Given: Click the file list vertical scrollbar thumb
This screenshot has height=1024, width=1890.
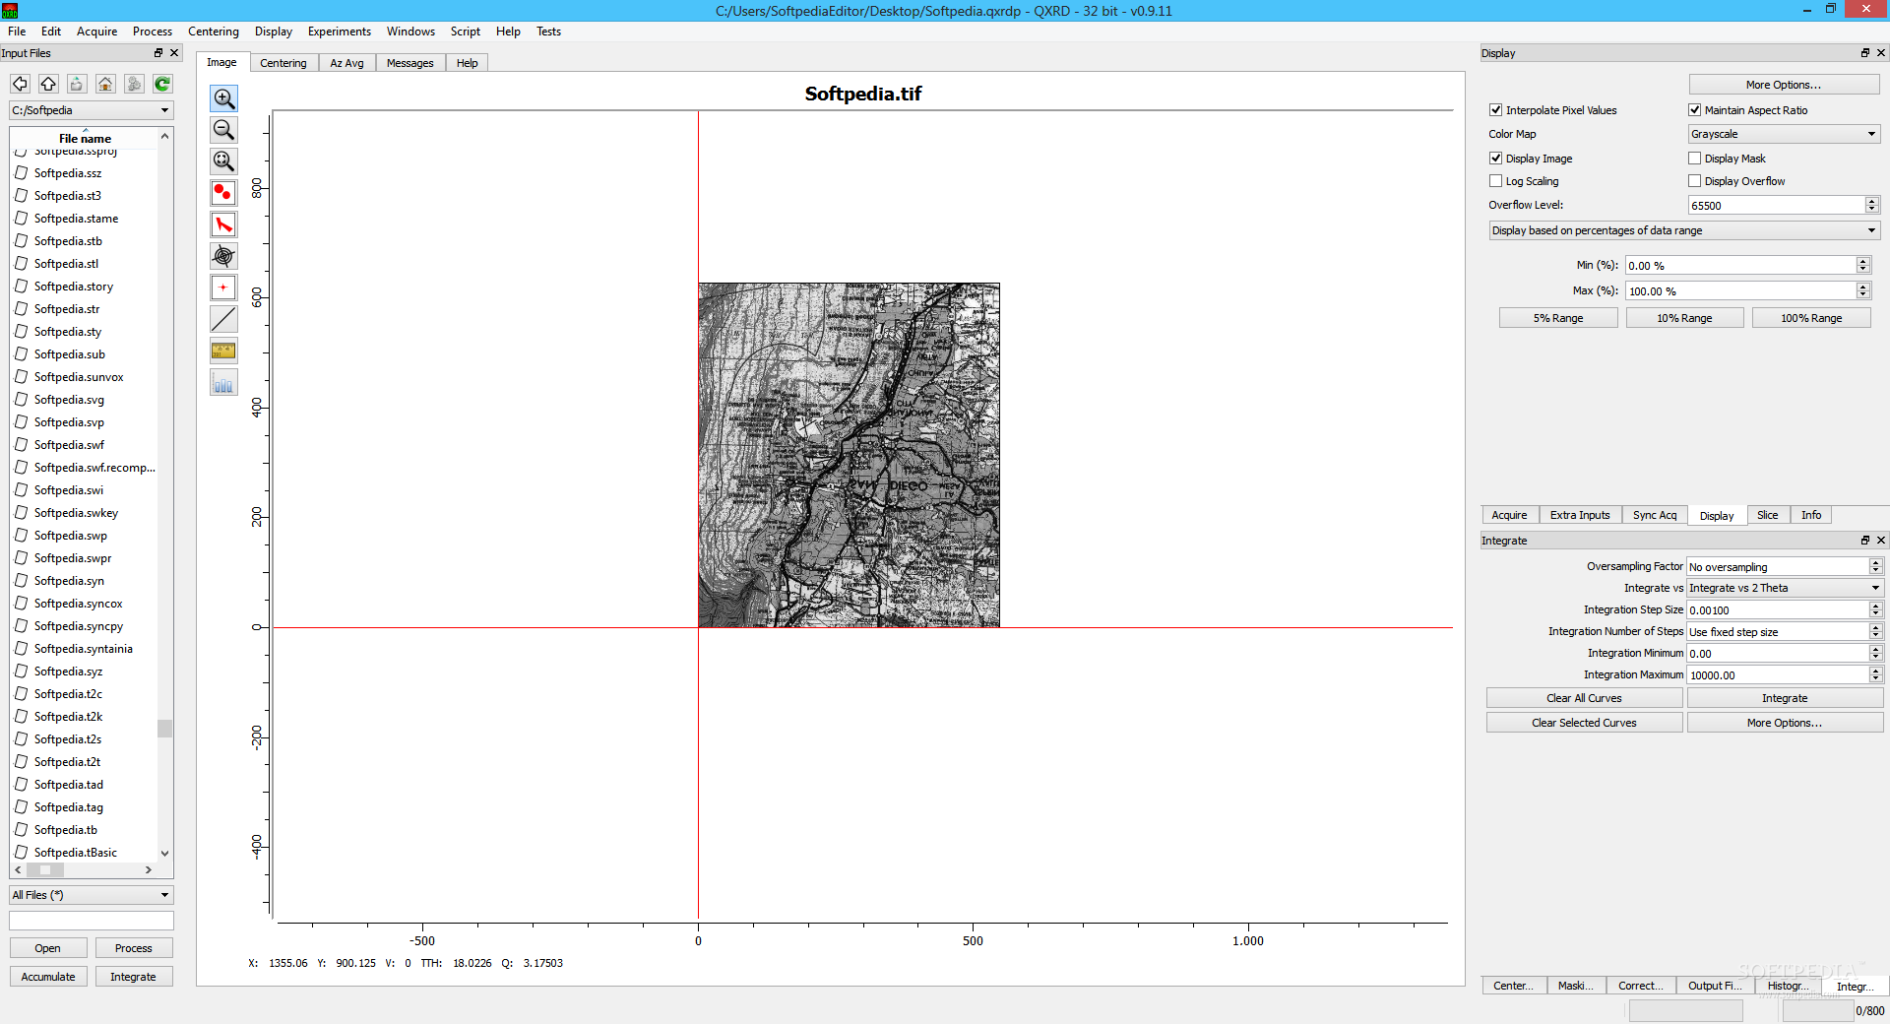Looking at the screenshot, I should (164, 729).
